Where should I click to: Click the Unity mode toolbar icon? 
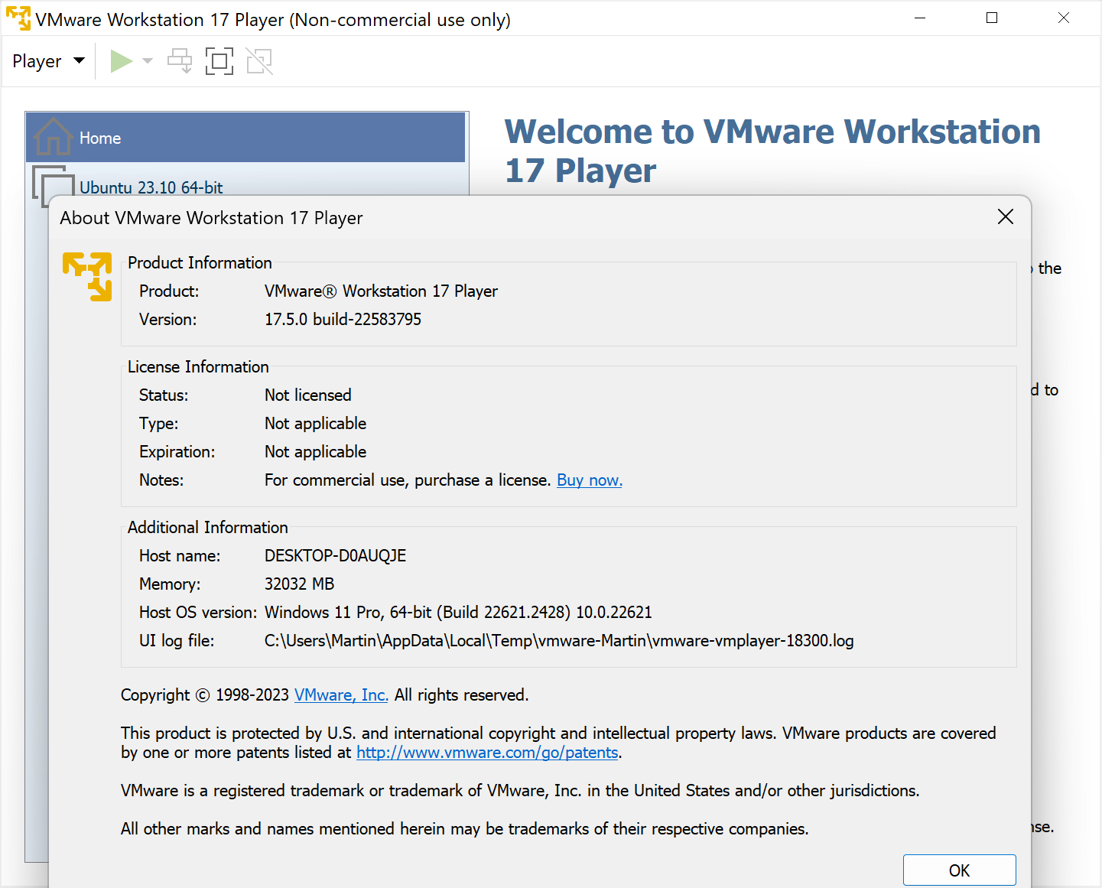click(259, 61)
